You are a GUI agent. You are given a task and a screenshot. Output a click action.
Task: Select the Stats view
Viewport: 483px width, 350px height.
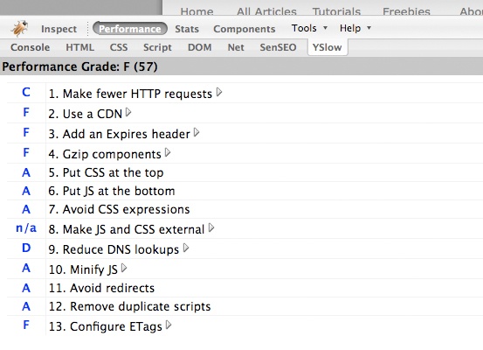click(187, 29)
